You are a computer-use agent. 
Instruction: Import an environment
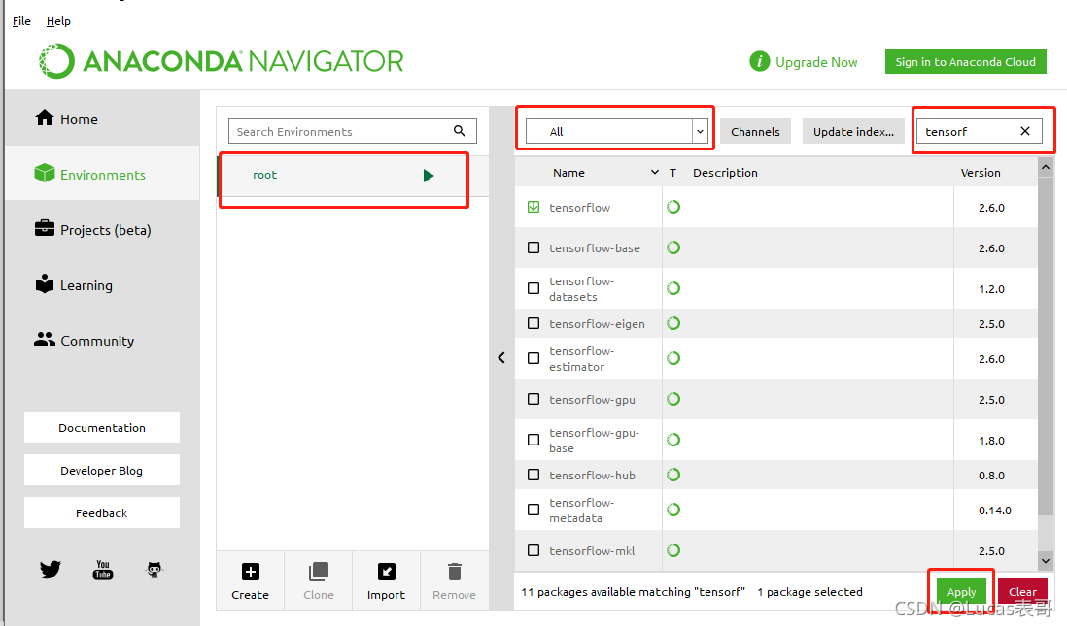coord(386,580)
